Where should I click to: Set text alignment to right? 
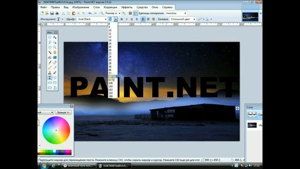[153, 19]
